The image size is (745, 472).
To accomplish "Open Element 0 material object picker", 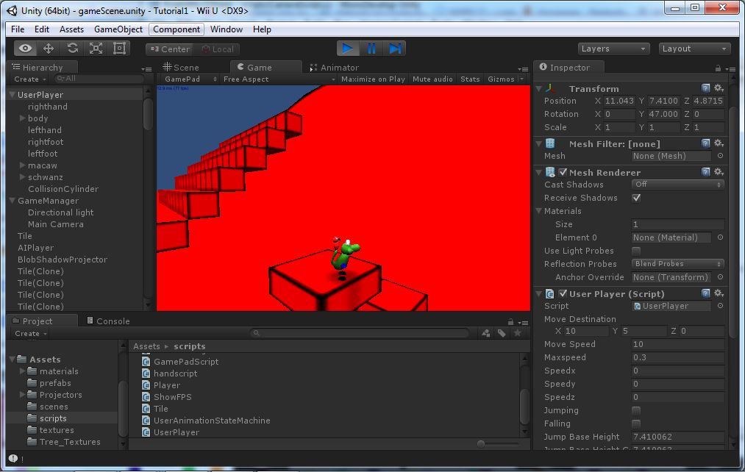I will [x=720, y=237].
